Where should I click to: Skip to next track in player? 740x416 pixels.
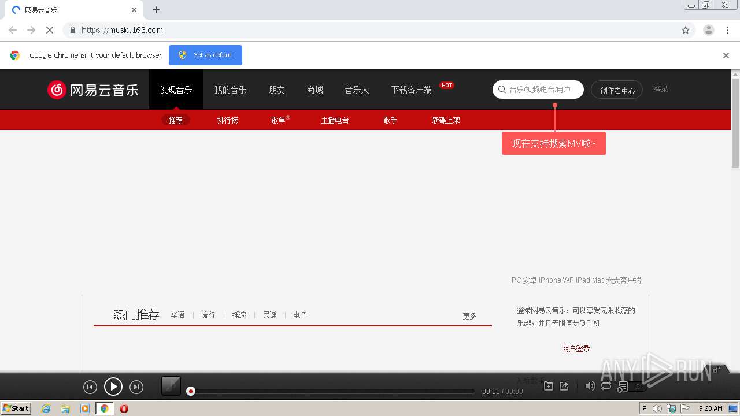click(136, 387)
